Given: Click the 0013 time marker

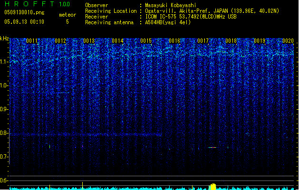Looking at the screenshot, I should tap(89, 41).
